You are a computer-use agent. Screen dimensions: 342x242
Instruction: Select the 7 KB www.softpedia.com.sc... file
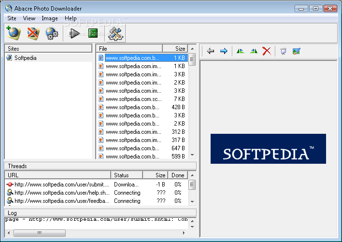pyautogui.click(x=142, y=99)
